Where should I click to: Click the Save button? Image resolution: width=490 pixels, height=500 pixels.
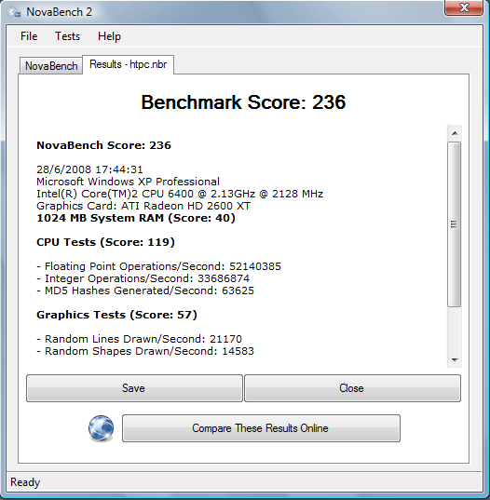click(134, 388)
